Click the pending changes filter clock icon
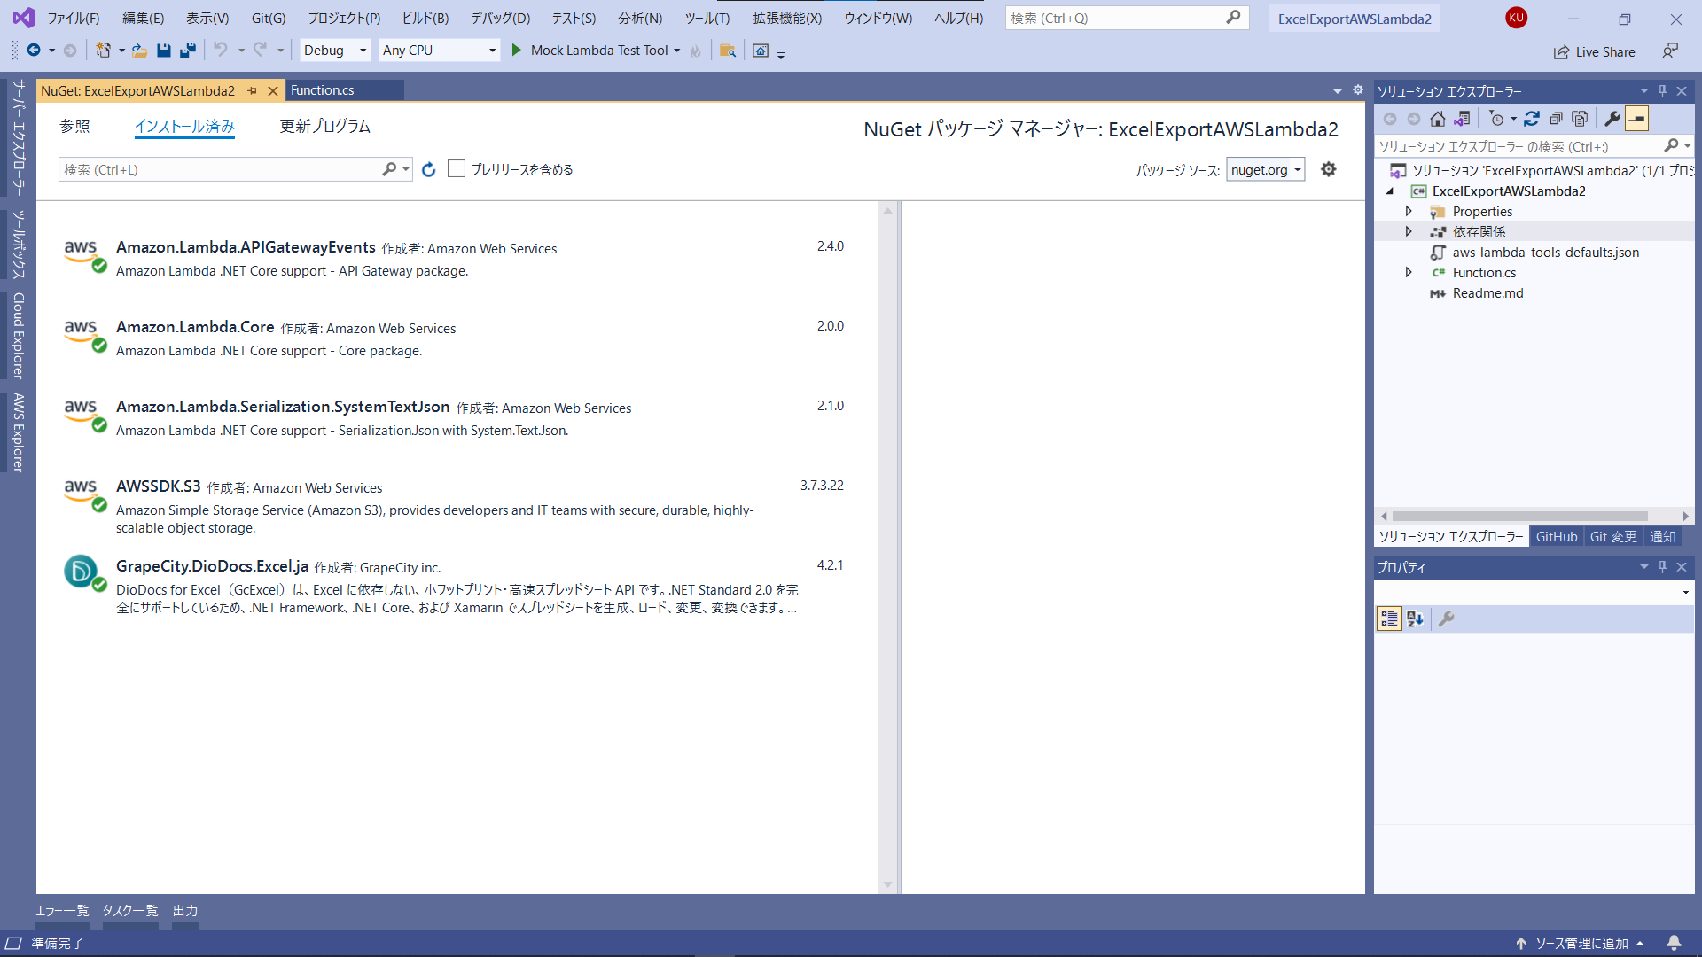Screen dimensions: 1702x957 1497,119
